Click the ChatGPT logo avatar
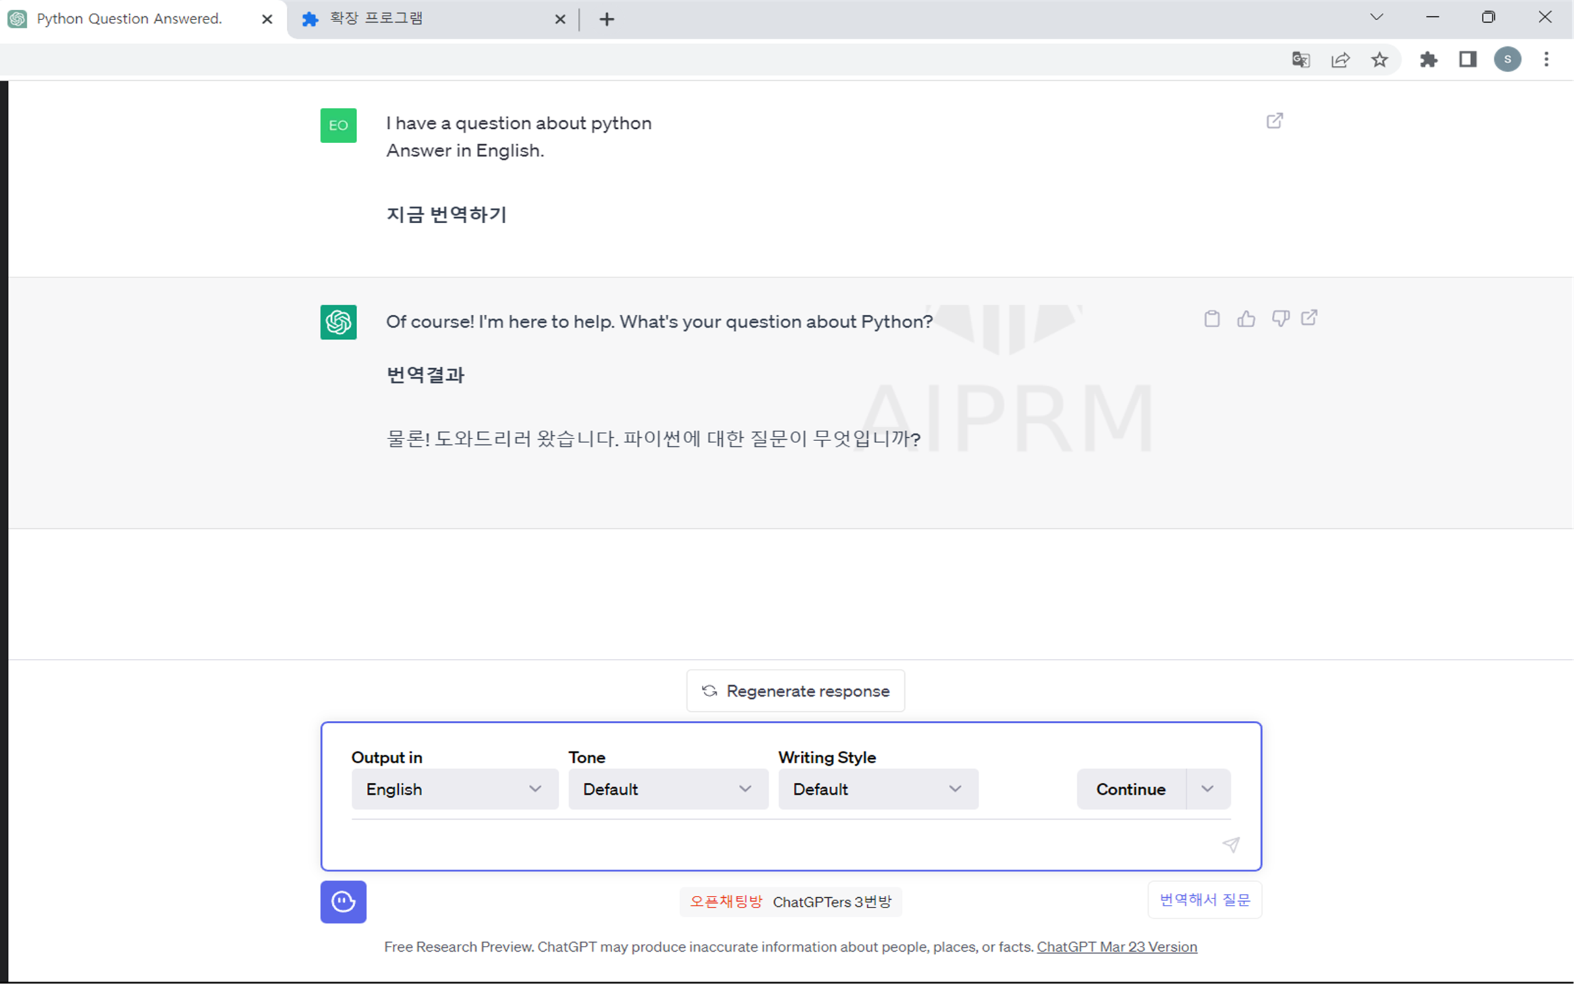The image size is (1575, 985). [x=338, y=323]
